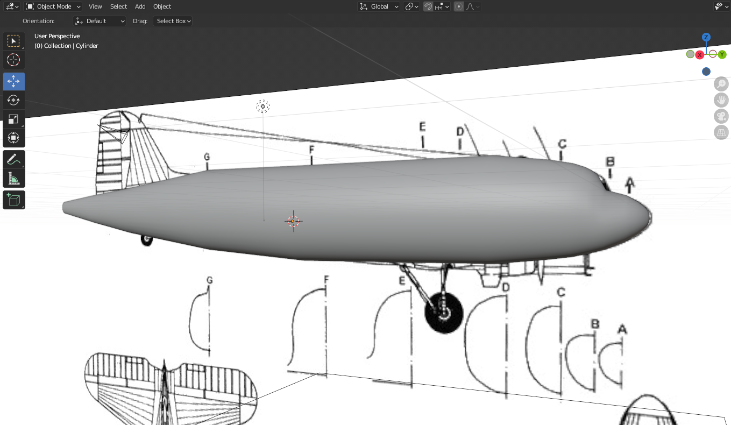Toggle snapping with the magnet icon
The width and height of the screenshot is (731, 425).
[x=428, y=6]
